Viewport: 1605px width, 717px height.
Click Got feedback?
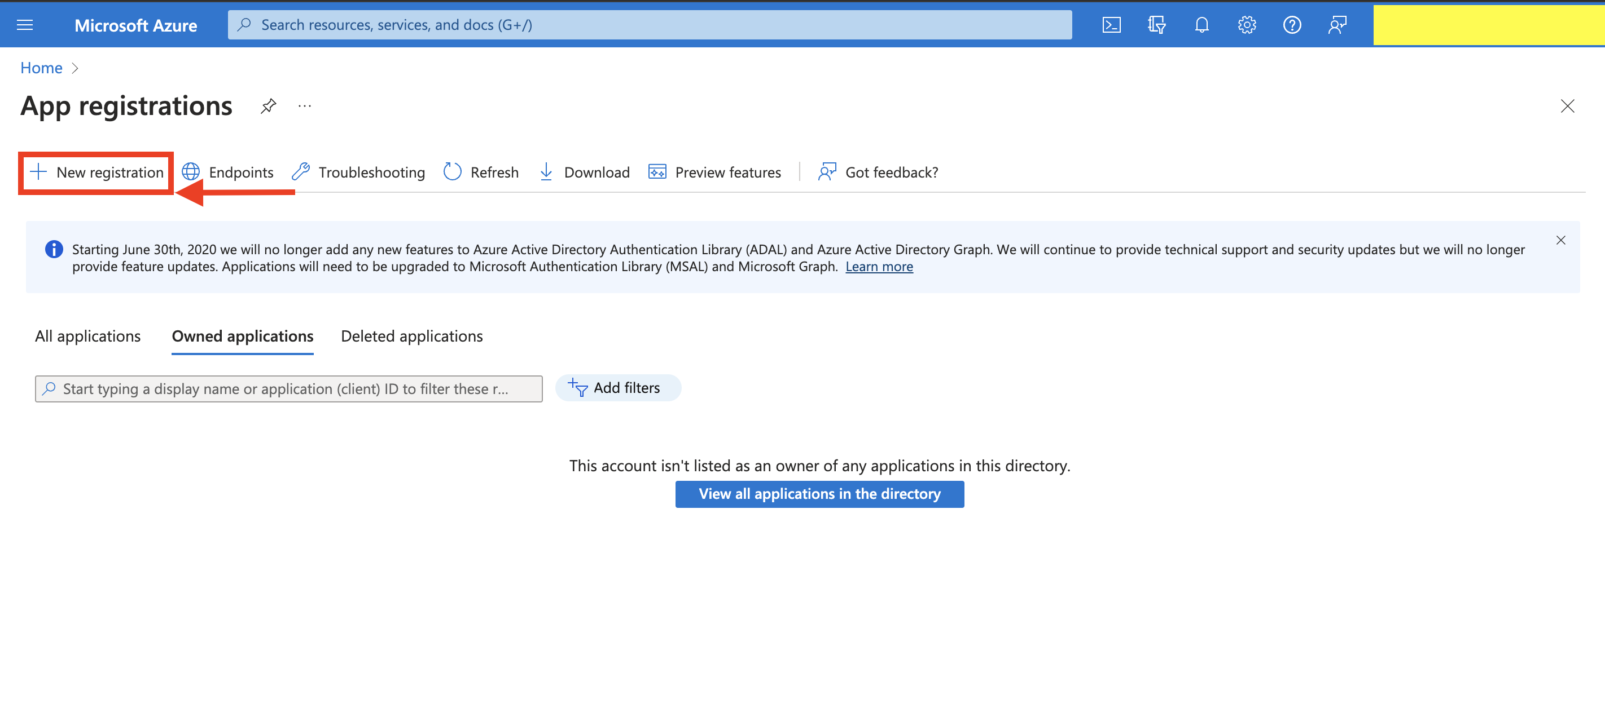(x=878, y=172)
